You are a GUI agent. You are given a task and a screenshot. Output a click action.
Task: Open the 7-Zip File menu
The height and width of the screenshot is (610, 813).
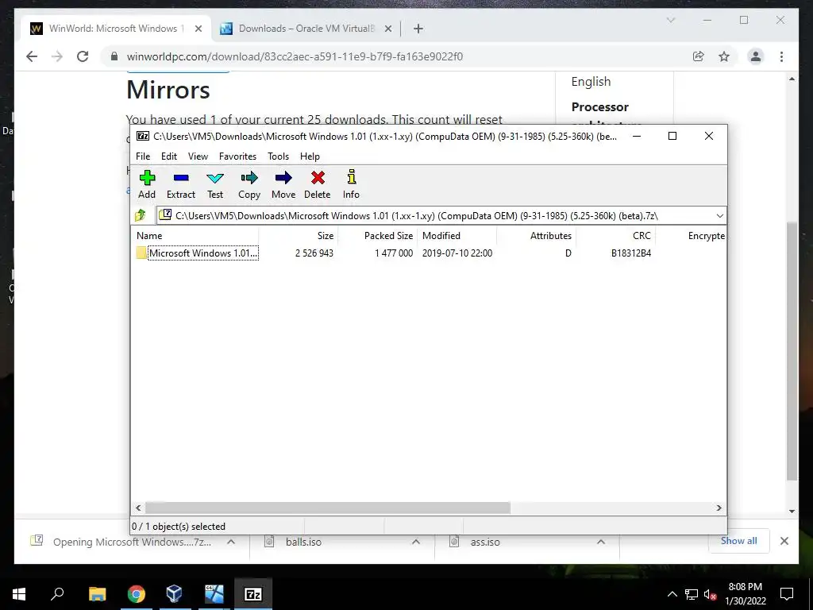coord(143,156)
